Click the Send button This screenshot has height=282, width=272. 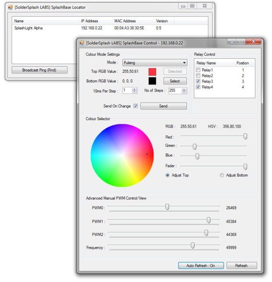tap(164, 106)
